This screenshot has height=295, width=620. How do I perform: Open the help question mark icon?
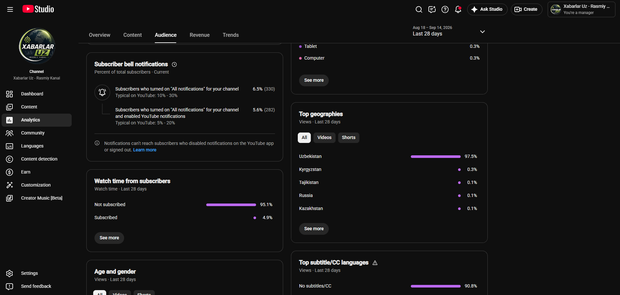click(445, 9)
